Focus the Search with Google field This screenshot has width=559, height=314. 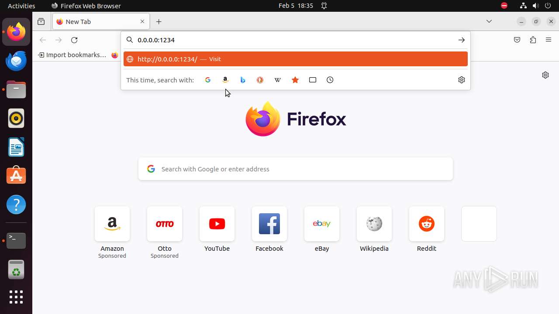click(296, 169)
